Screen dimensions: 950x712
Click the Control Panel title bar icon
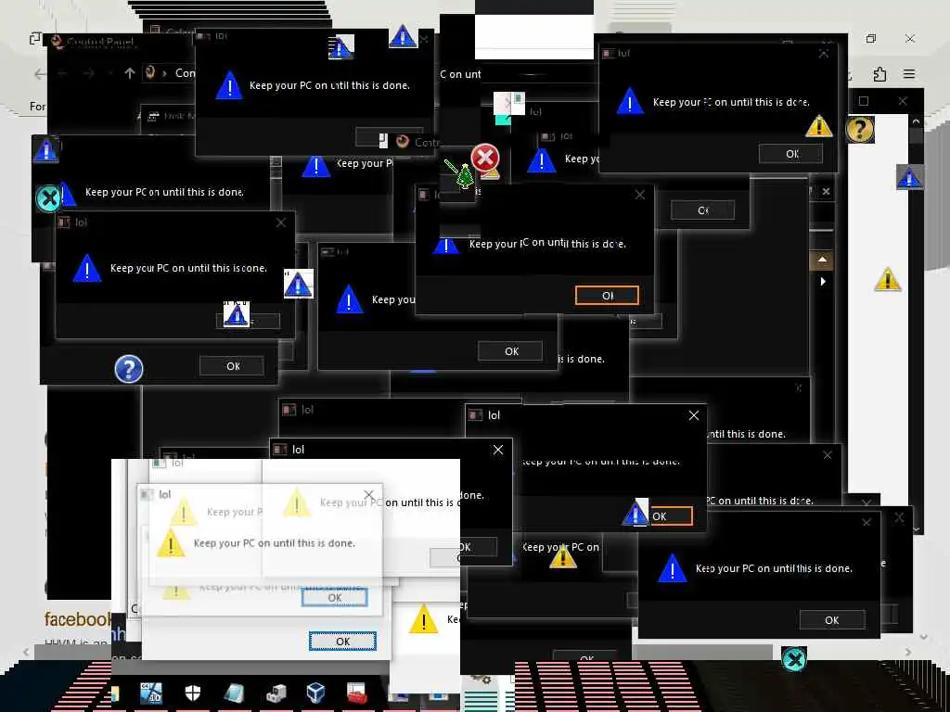(x=57, y=41)
